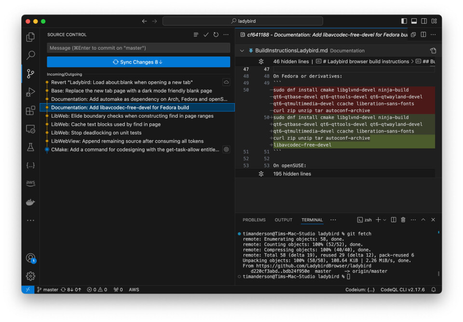
Task: Maximize the panel with the up chevron
Action: pyautogui.click(x=423, y=220)
